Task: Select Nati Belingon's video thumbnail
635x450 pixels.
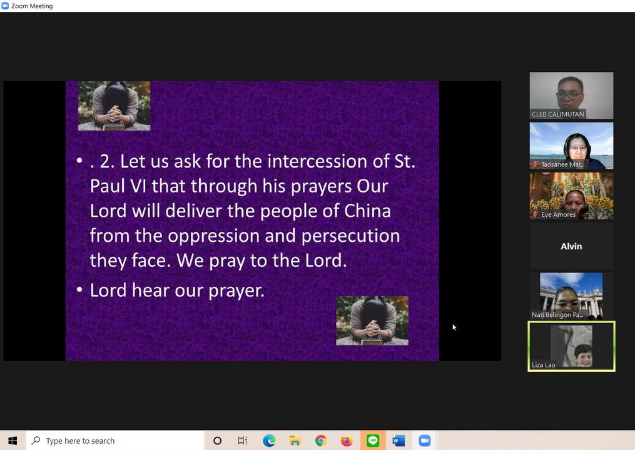Action: [x=571, y=295]
